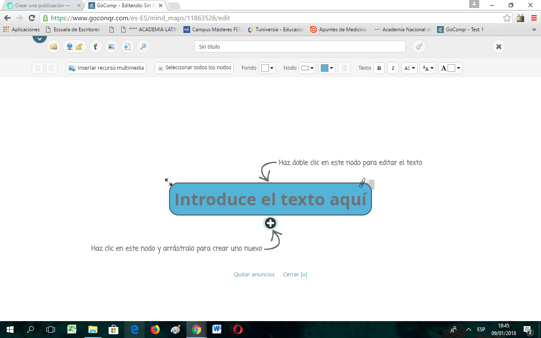The height and width of the screenshot is (338, 541).
Task: Open the Campus Másteres bookmark
Action: (213, 30)
